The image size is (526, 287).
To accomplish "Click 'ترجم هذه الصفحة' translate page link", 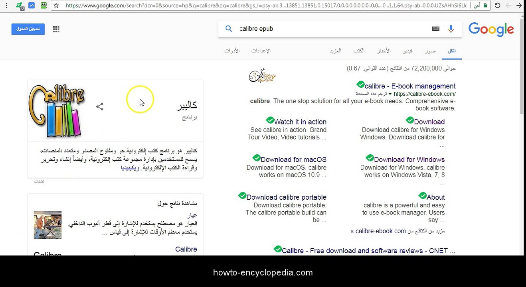I will pyautogui.click(x=371, y=94).
